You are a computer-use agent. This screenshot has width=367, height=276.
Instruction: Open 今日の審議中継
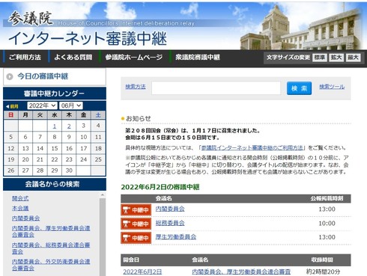pyautogui.click(x=43, y=76)
